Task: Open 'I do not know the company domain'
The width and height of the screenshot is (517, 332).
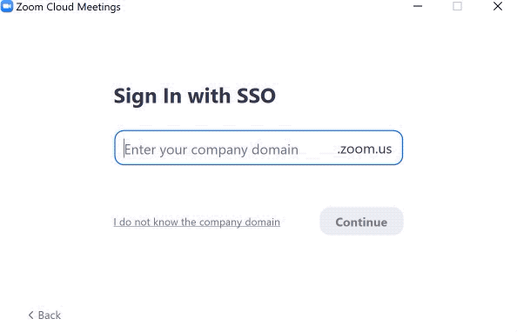Action: [197, 222]
